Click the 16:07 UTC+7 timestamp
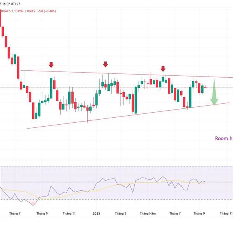 point(11,4)
